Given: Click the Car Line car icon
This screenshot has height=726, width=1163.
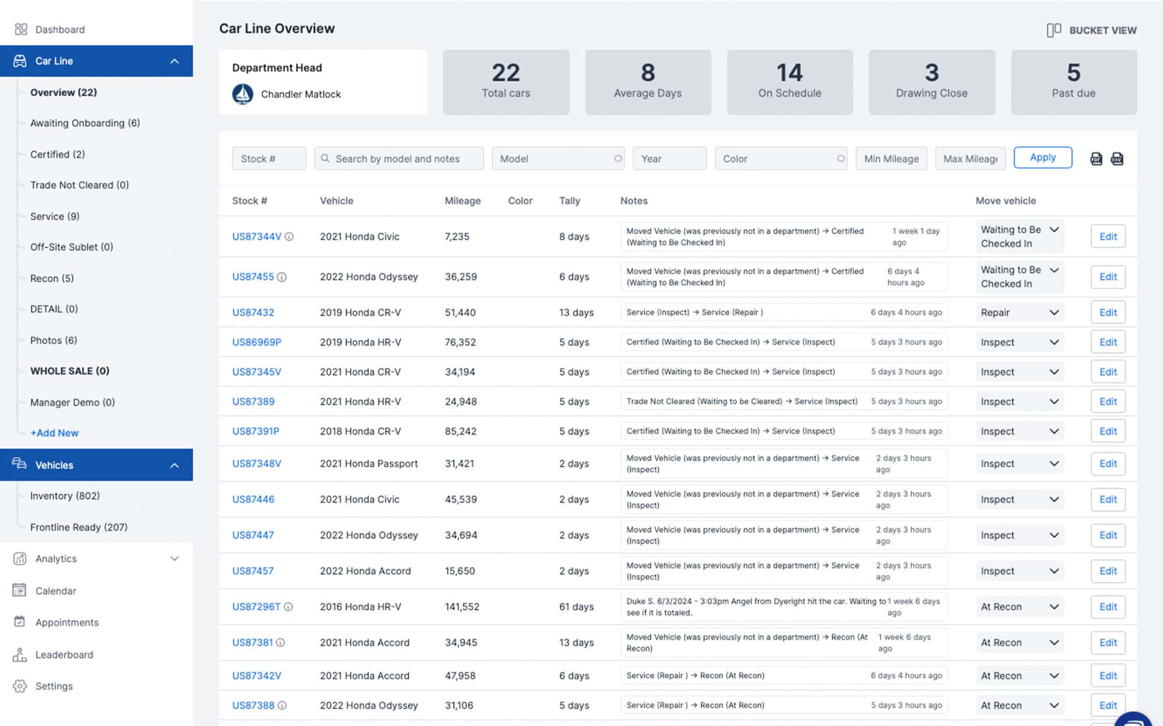Looking at the screenshot, I should tap(20, 61).
